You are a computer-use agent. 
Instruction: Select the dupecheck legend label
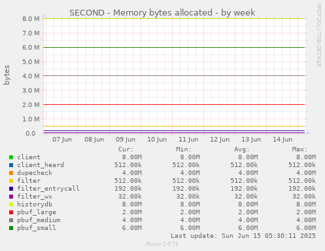35,173
